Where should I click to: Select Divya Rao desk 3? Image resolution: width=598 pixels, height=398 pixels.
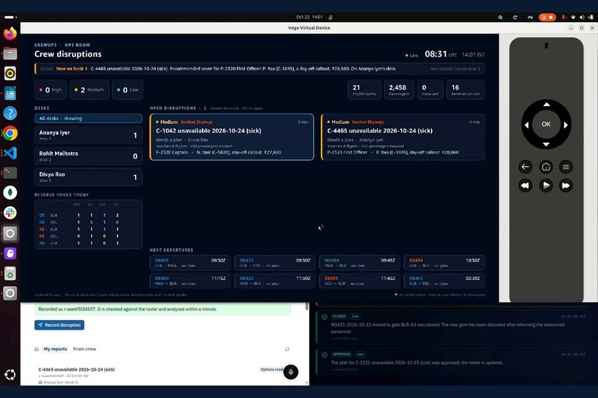click(x=88, y=177)
